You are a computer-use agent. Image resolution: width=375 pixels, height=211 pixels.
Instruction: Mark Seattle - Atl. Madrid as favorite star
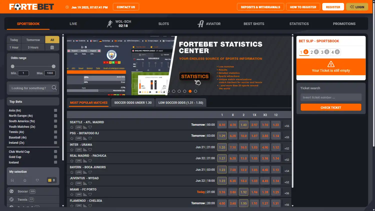pos(72,127)
